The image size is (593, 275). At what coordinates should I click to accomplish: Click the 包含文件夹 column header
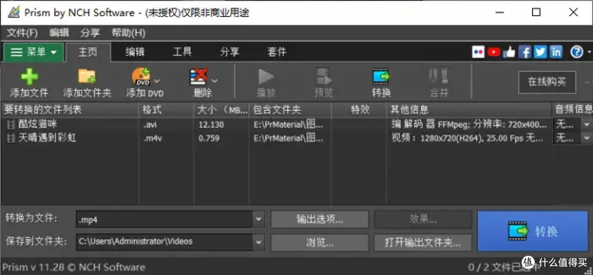coord(290,110)
